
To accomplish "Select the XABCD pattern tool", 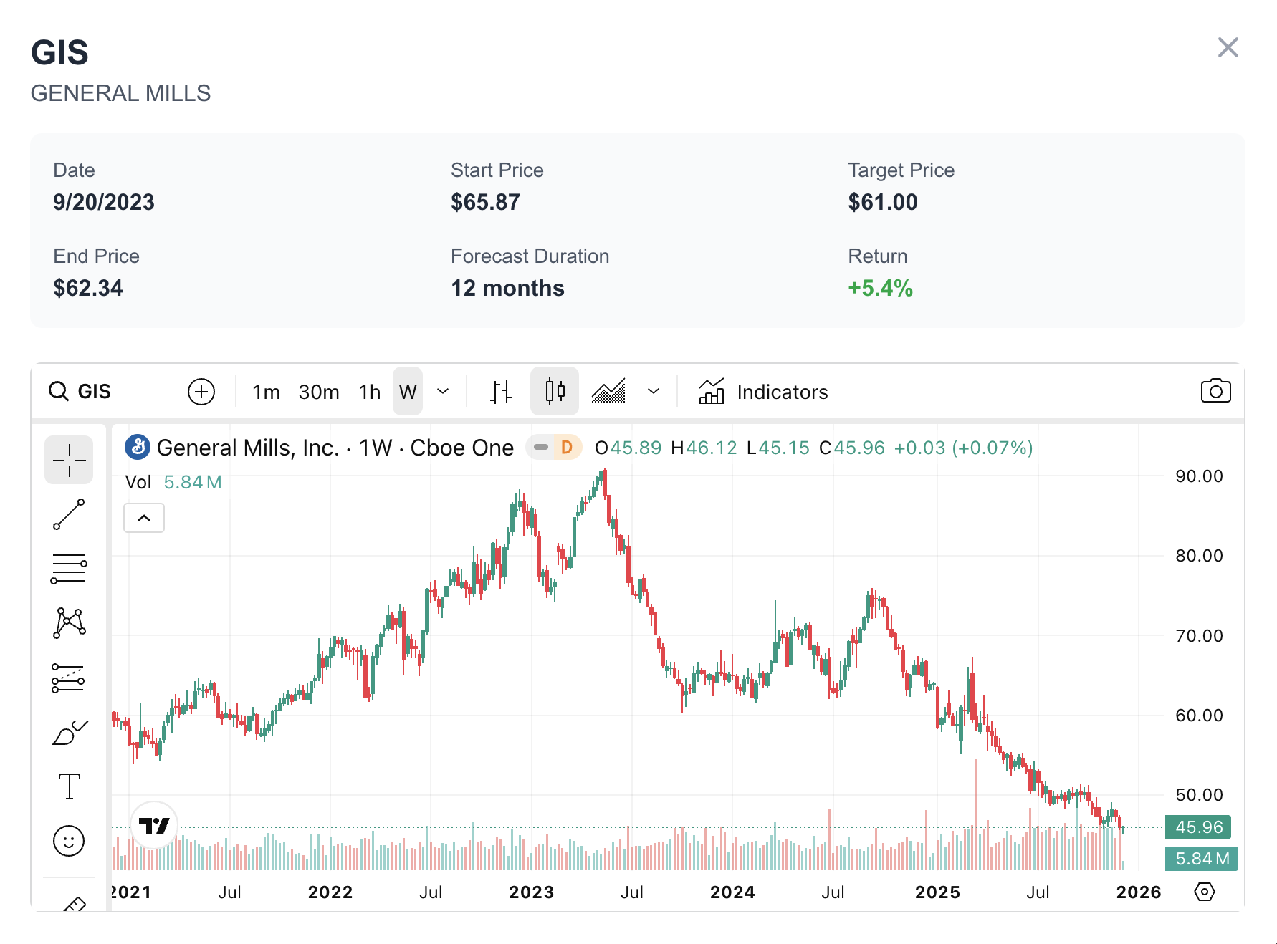I will tap(69, 622).
